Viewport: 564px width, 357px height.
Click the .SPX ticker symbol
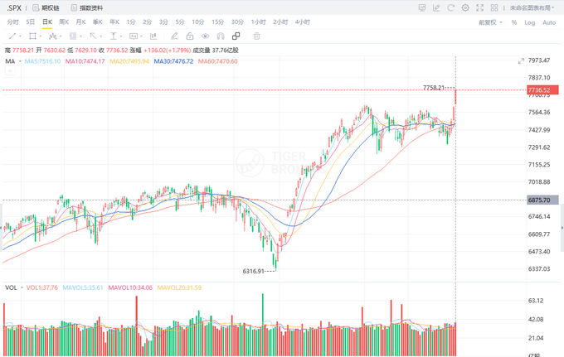point(14,8)
